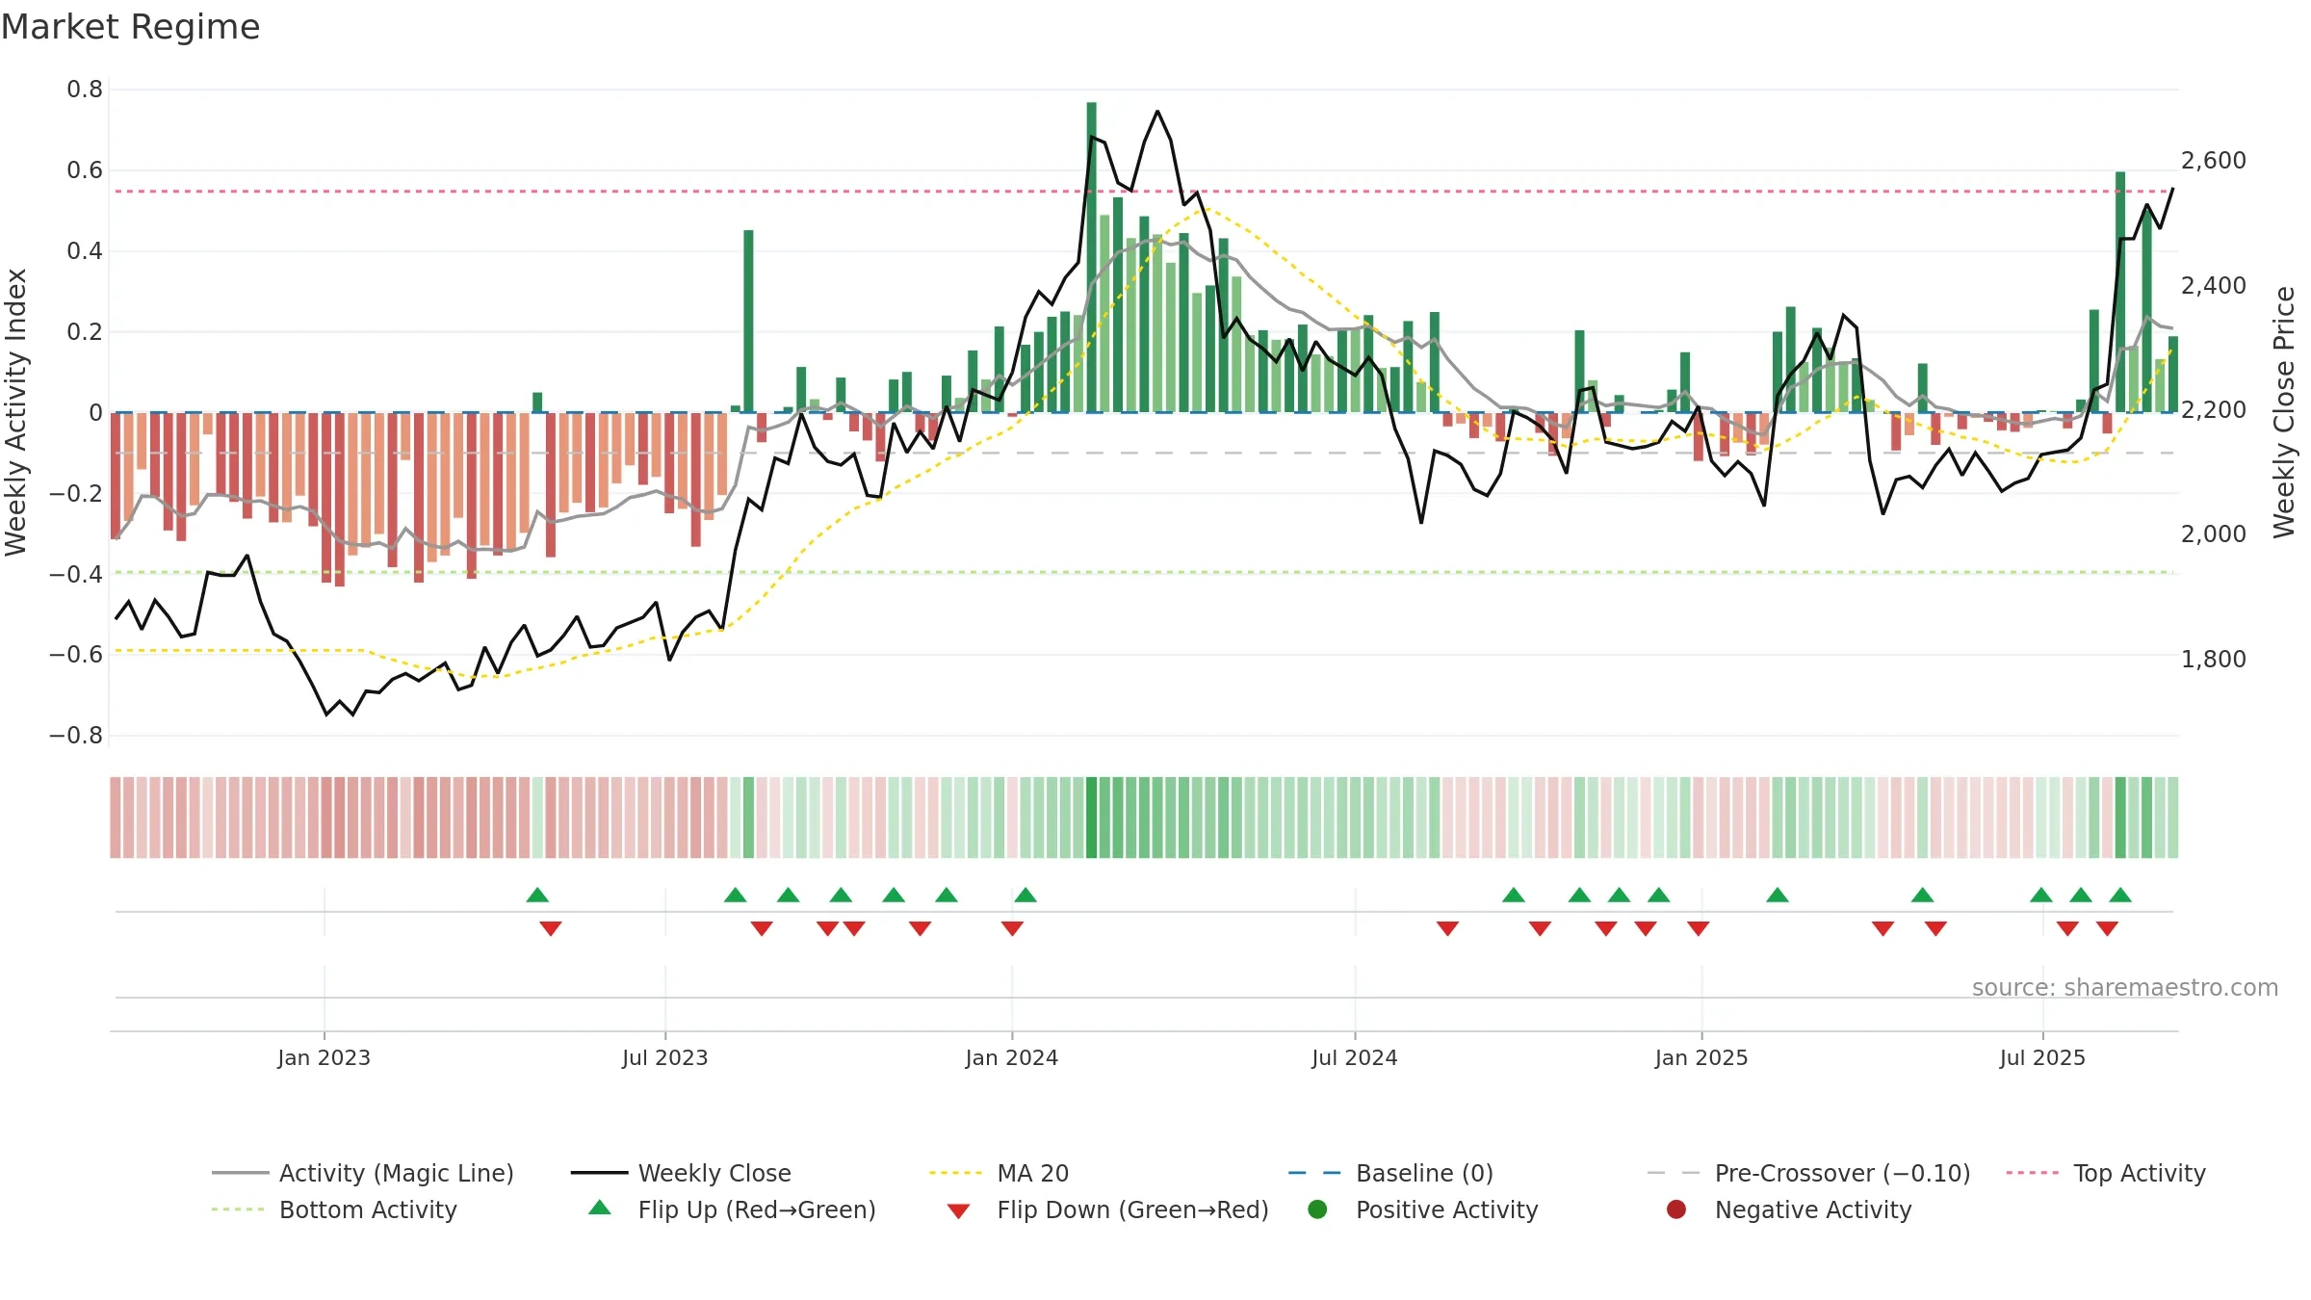Click the red Flip Down marker just before Jan 2025

(1699, 928)
